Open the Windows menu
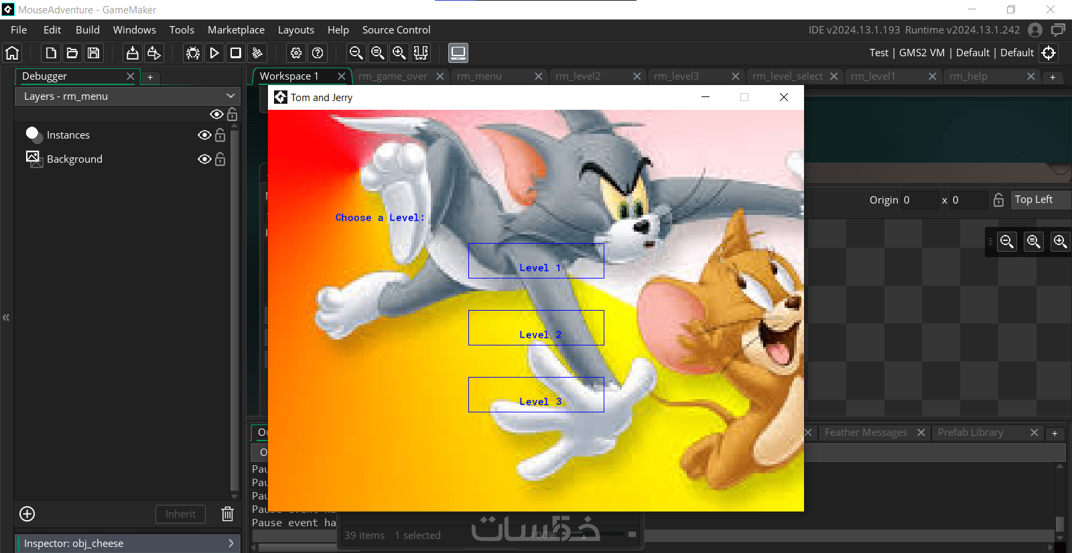 pos(135,30)
